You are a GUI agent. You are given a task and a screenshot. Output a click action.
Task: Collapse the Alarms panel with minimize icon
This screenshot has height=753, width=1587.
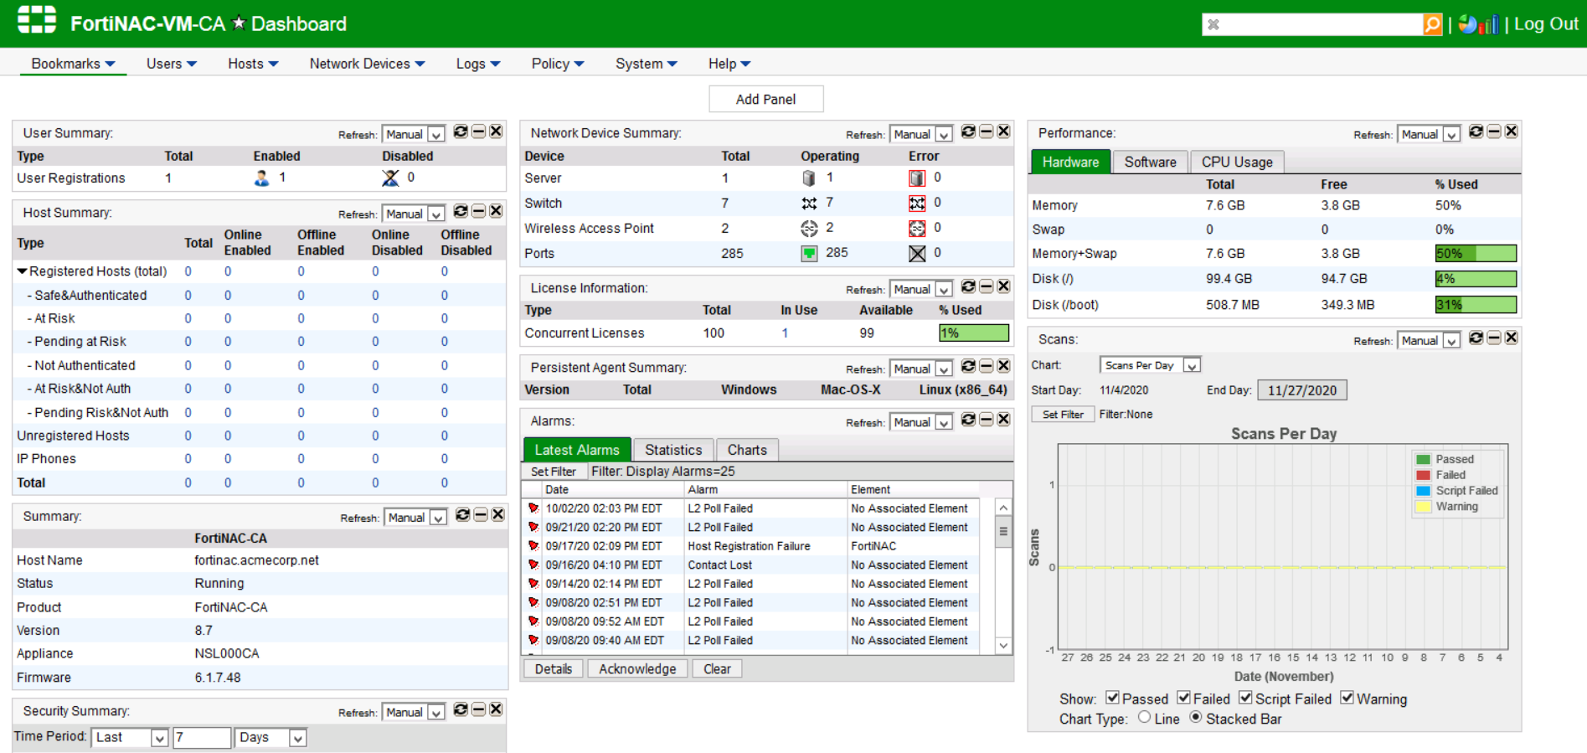coord(987,420)
